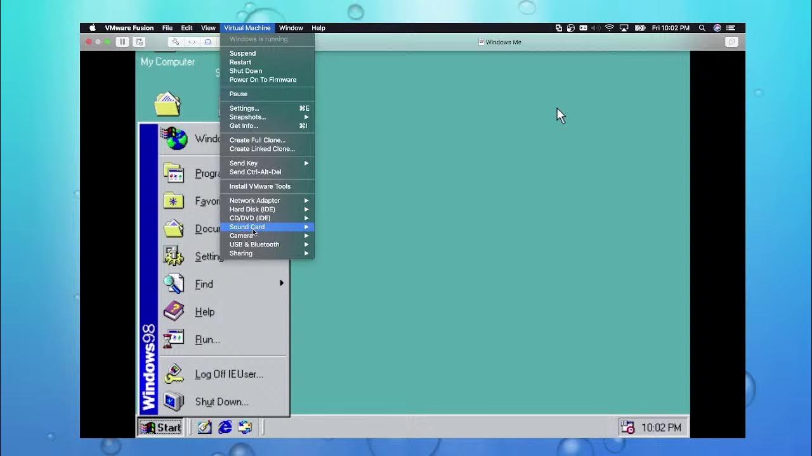Viewport: 812px width, 456px height.
Task: Expand the CD/DVD (IDE) submenu arrow
Action: pos(306,218)
